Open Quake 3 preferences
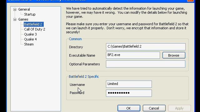The width and height of the screenshot is (200, 112). pos(30,34)
